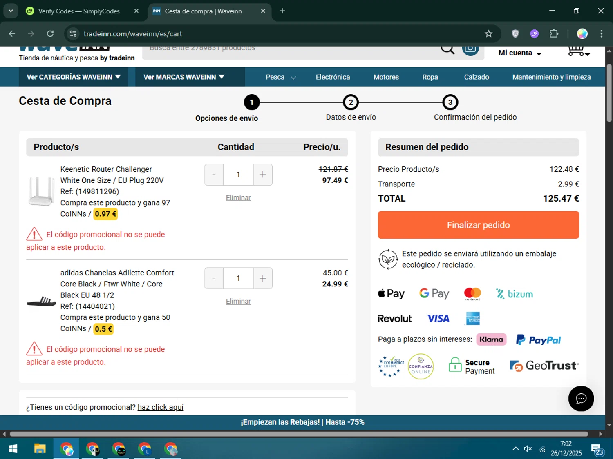Screen dimensions: 613x459
Task: Open the tab search dropdown in Chrome
Action: click(x=11, y=11)
